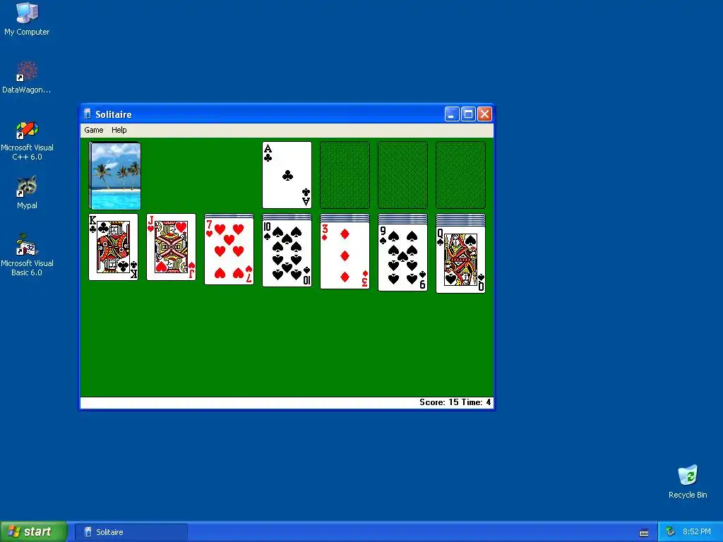Select the Ten of Spades card

coord(287,253)
